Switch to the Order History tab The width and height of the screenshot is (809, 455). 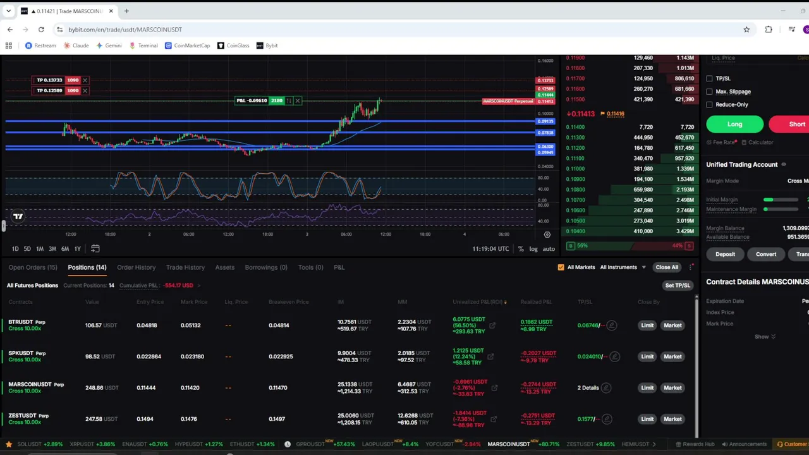(136, 267)
